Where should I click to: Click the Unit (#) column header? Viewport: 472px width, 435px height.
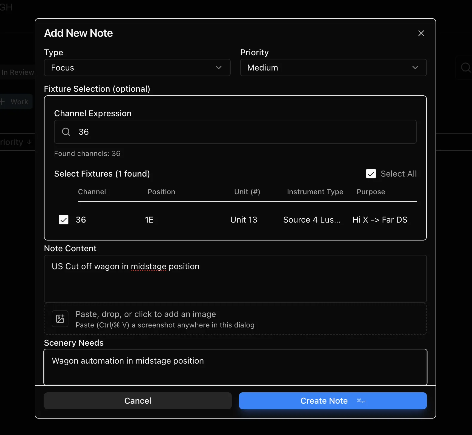point(247,192)
